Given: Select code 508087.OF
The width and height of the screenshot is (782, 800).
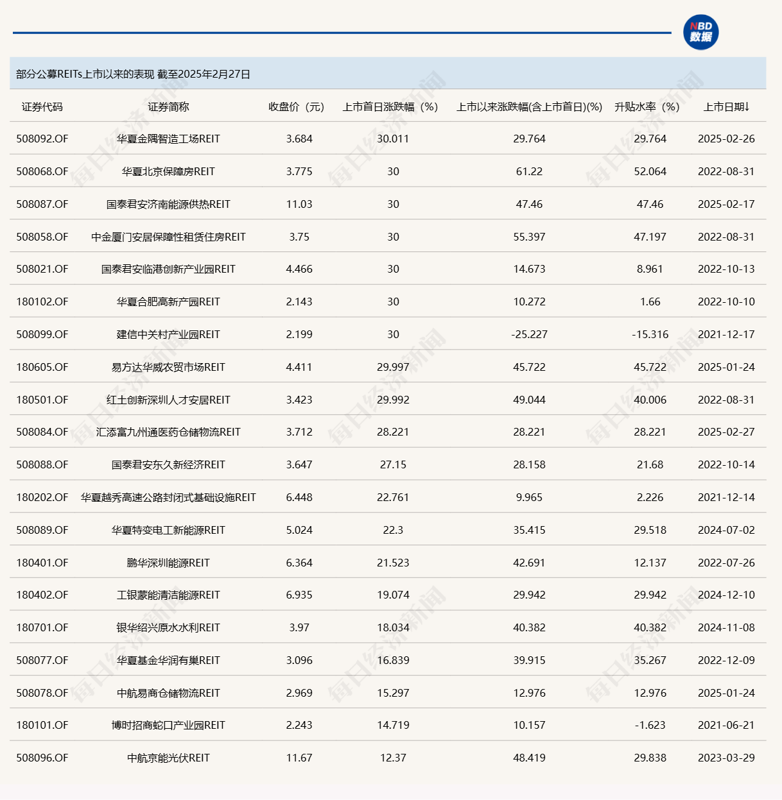Looking at the screenshot, I should tap(42, 204).
